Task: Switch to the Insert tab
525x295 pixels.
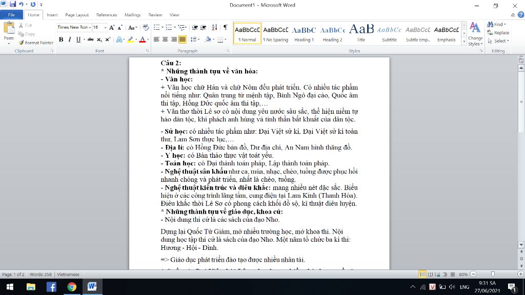Action: pyautogui.click(x=52, y=15)
